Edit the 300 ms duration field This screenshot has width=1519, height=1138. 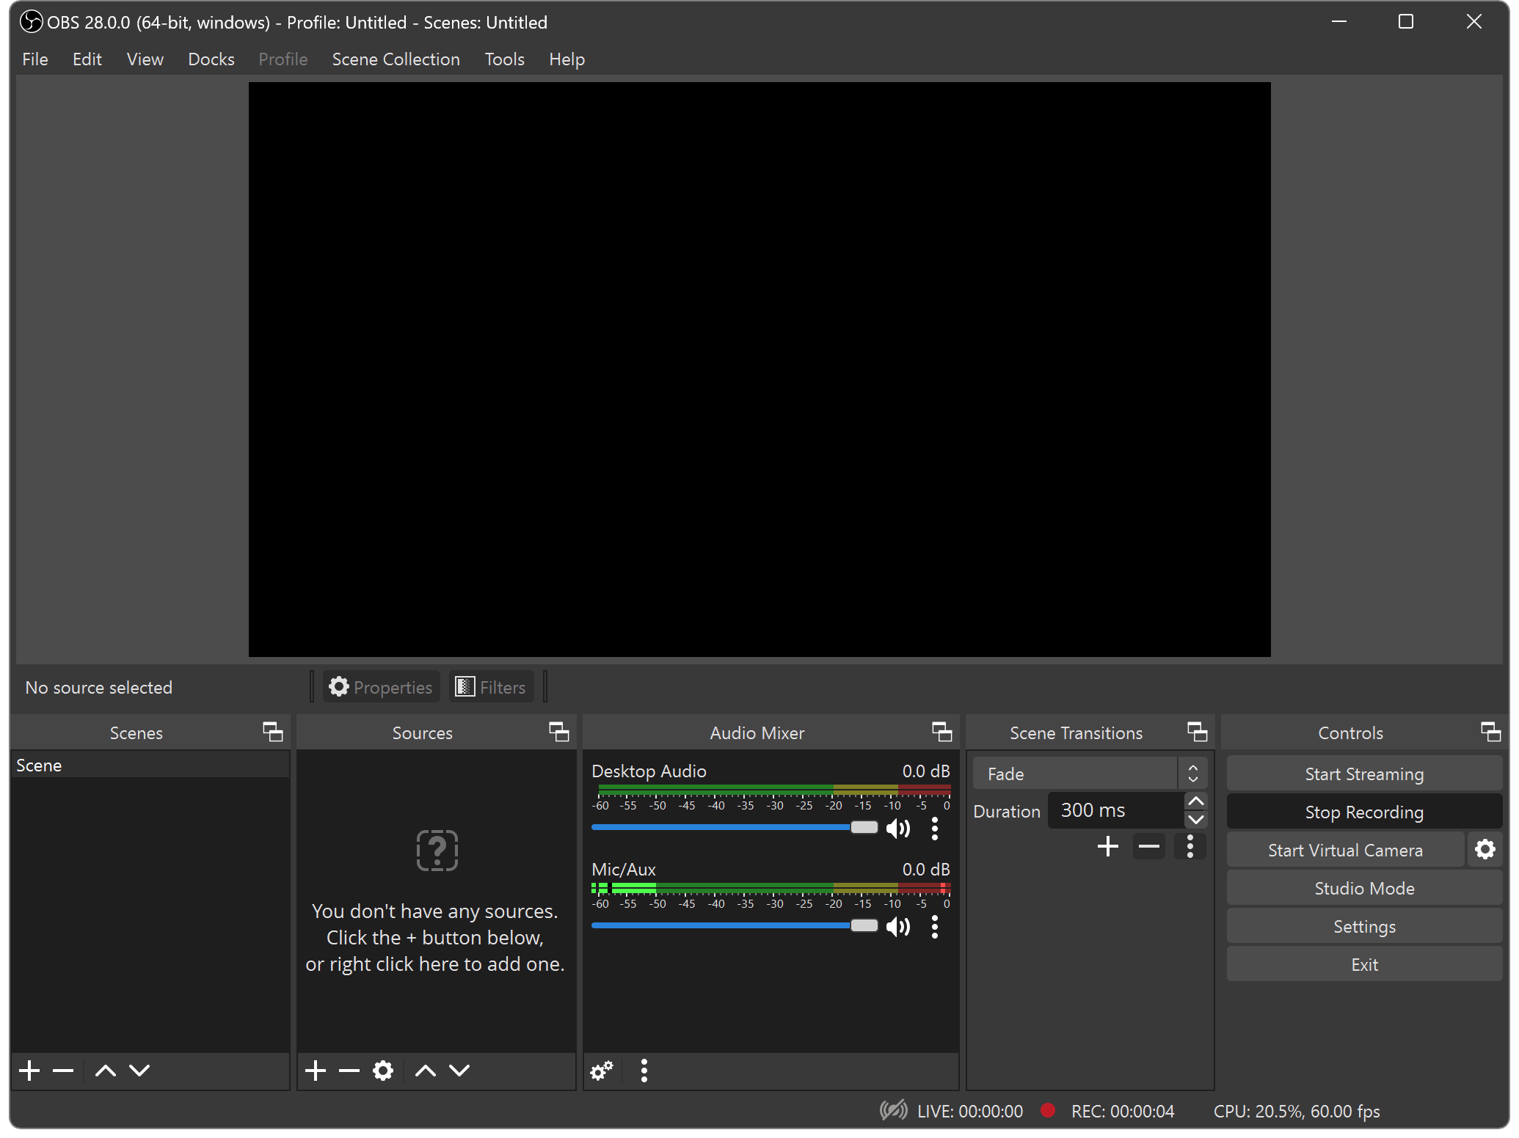pyautogui.click(x=1115, y=810)
